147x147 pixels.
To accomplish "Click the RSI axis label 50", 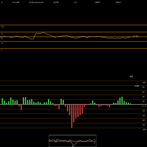I will tap(2, 39).
